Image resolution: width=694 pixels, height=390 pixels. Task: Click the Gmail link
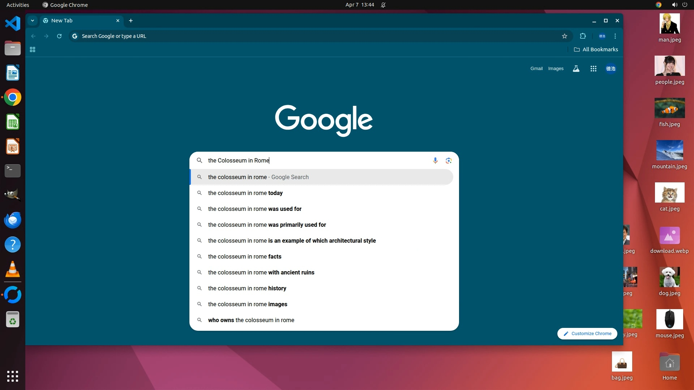pos(536,69)
